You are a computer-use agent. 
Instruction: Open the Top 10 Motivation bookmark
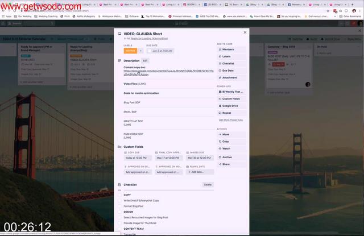153,16
